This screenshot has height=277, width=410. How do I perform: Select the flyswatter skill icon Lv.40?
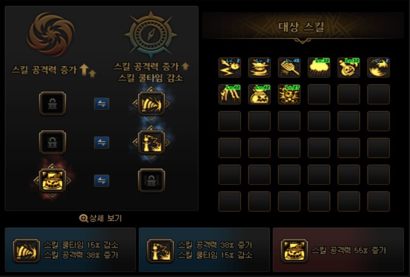tap(289, 68)
